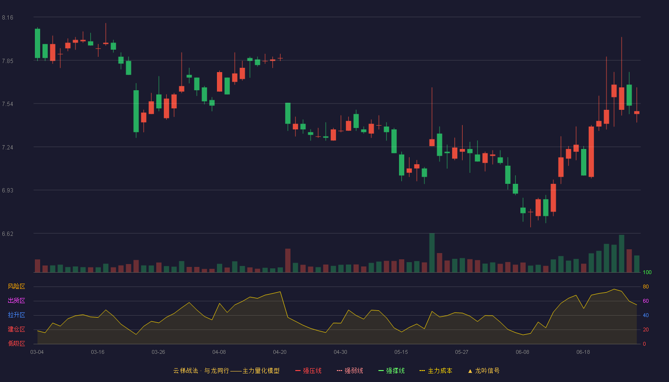Select the 云梯战法 title text in legend

coord(185,371)
